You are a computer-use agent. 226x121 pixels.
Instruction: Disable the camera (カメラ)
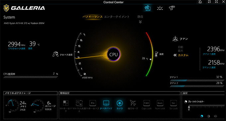coord(120,105)
